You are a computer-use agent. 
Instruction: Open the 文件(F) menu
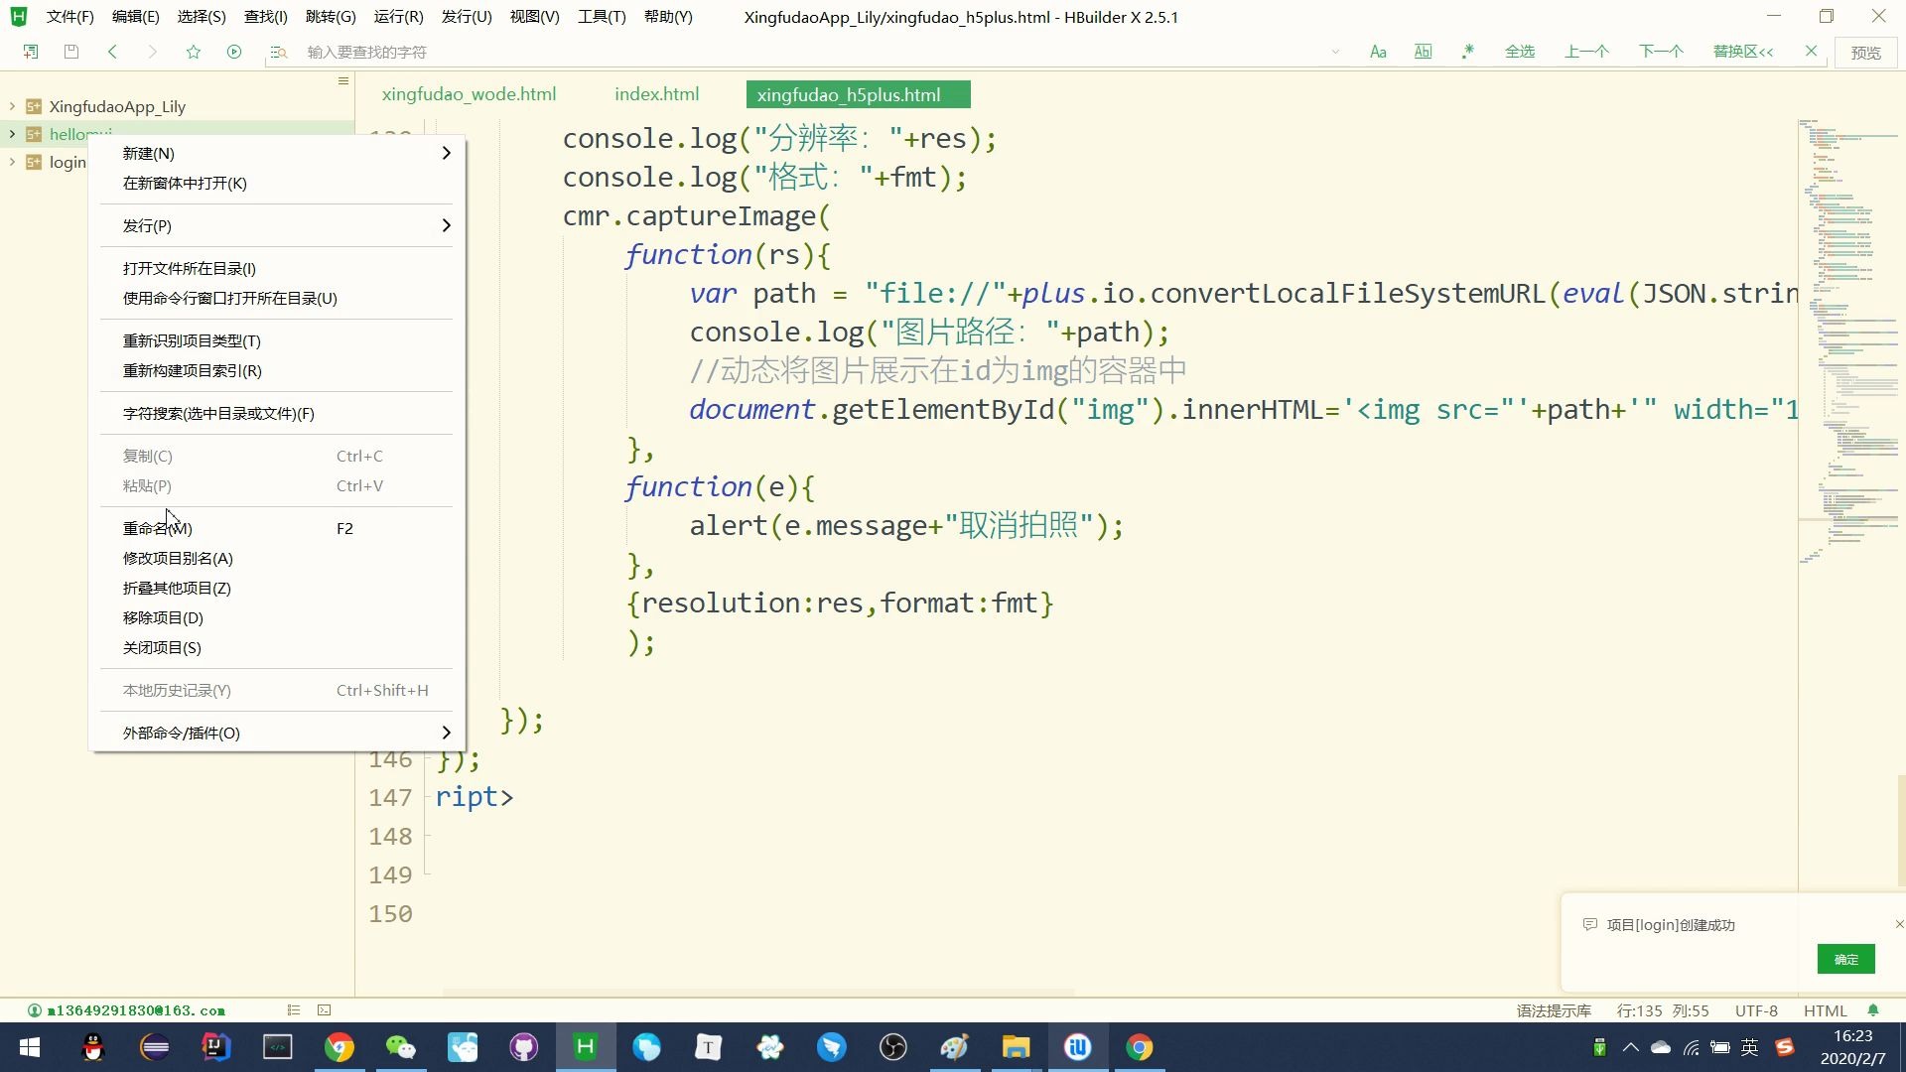[69, 17]
